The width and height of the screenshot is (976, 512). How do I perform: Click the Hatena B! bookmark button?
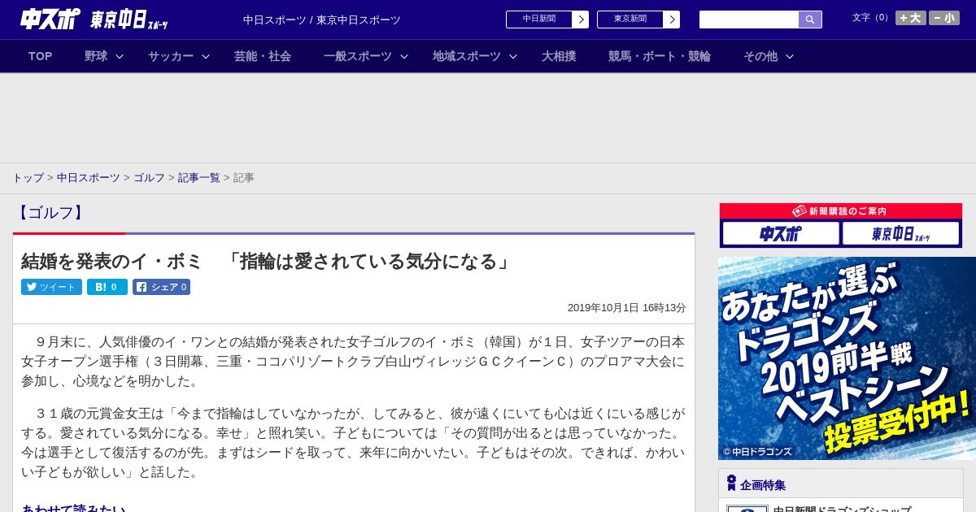click(x=107, y=287)
